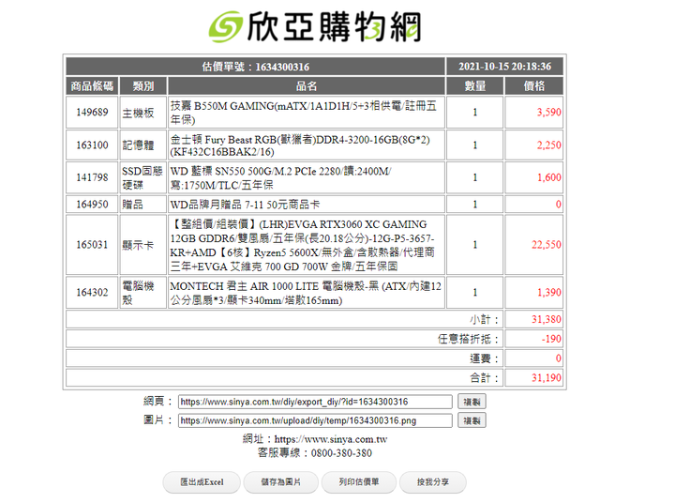Click the 小計 label
Viewport: 675px width, 503px height.
pos(485,320)
